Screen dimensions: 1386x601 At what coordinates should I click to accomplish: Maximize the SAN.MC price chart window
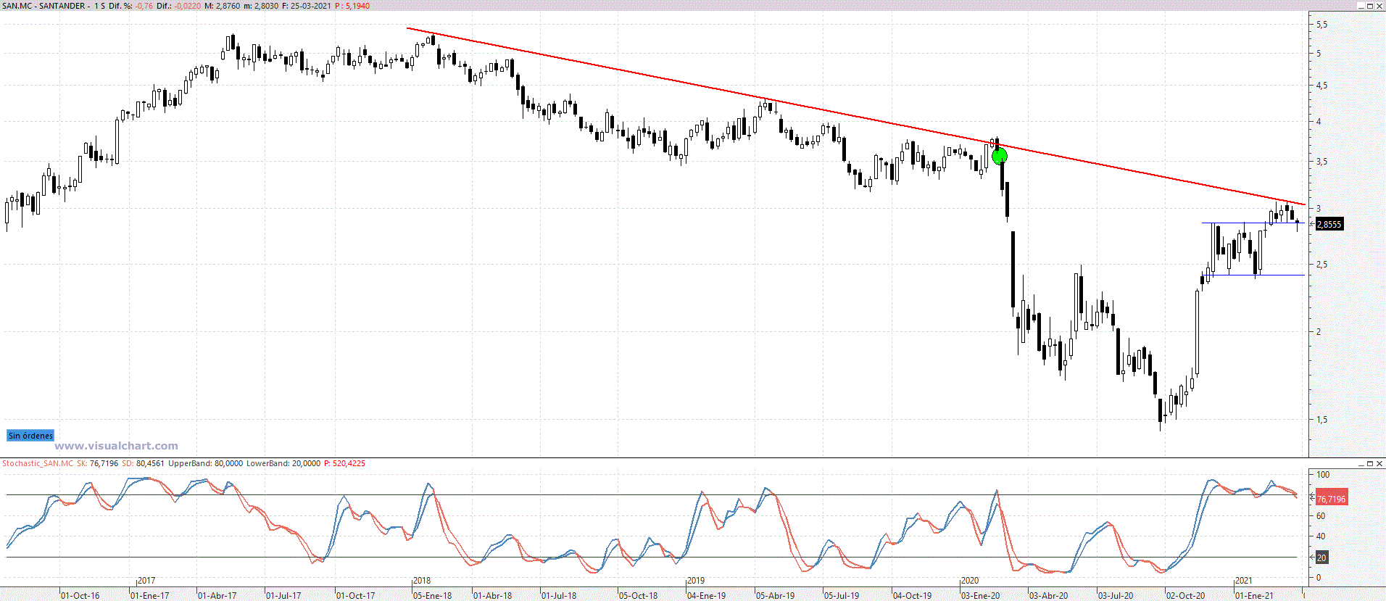[1370, 6]
